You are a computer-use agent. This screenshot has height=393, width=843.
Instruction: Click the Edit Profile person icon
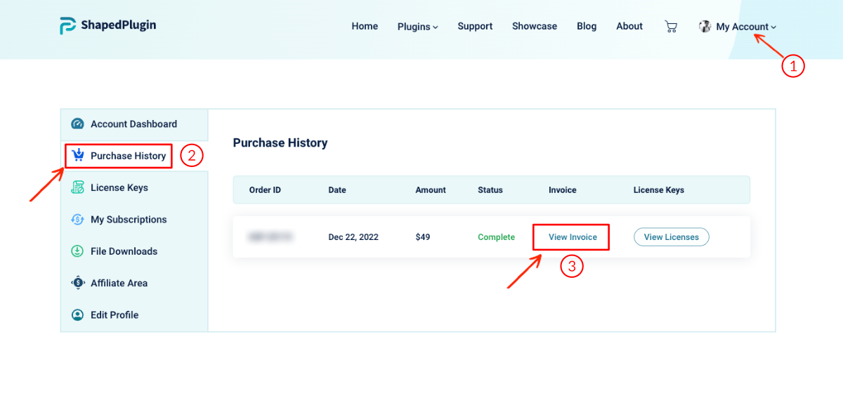click(x=78, y=315)
